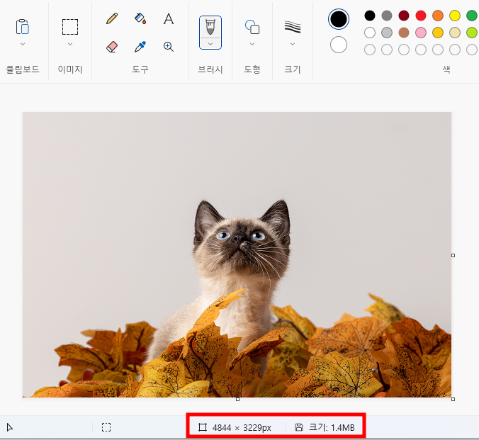The width and height of the screenshot is (479, 440).
Task: Click the 도구 group label
Action: [140, 69]
